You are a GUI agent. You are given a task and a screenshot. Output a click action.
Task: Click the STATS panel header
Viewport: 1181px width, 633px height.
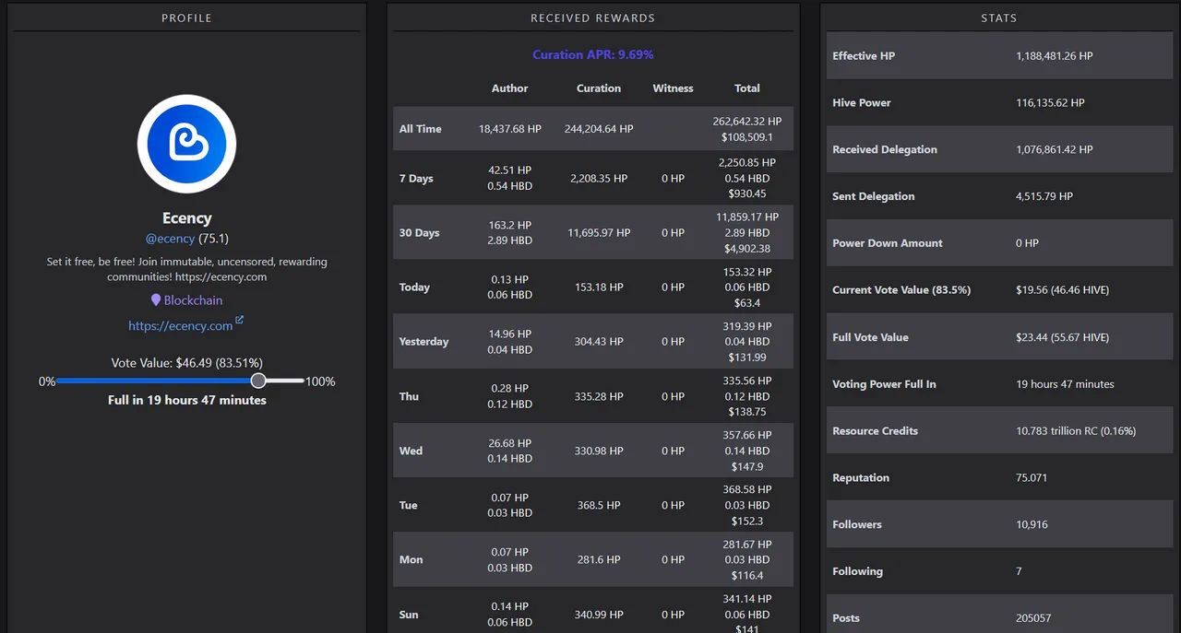tap(999, 18)
